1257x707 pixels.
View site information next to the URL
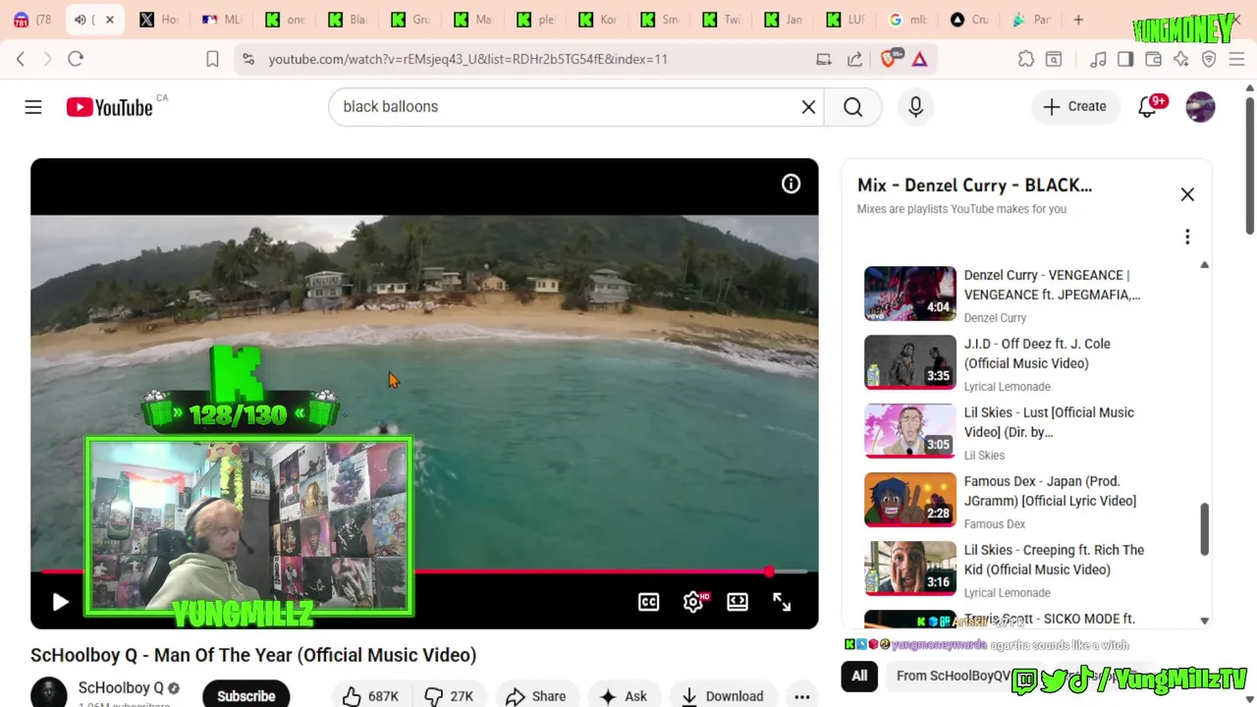click(x=248, y=59)
